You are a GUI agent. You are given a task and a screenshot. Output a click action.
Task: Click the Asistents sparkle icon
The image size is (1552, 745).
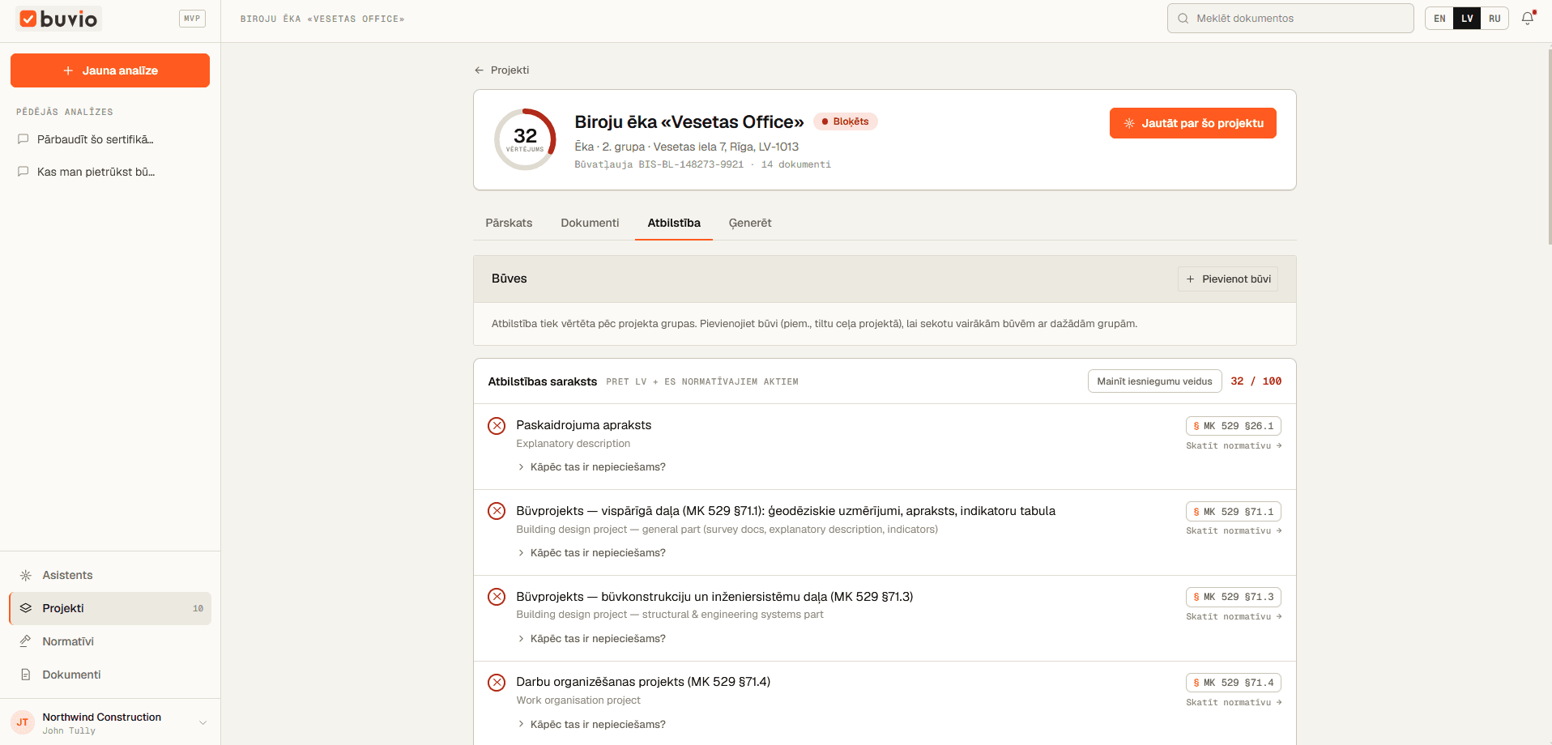(26, 575)
